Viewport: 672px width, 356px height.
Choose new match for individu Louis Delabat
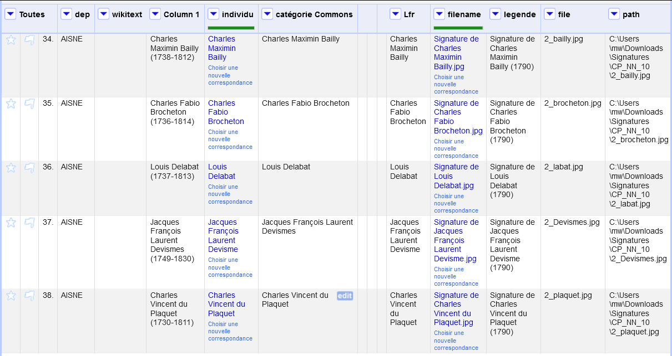click(230, 194)
